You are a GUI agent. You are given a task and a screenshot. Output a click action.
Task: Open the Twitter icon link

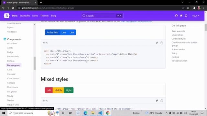point(181,16)
